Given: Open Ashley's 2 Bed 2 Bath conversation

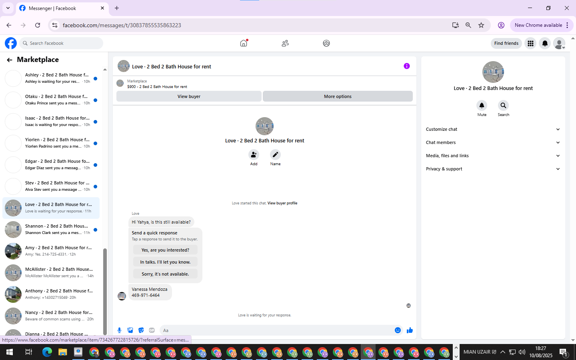Looking at the screenshot, I should tap(51, 78).
